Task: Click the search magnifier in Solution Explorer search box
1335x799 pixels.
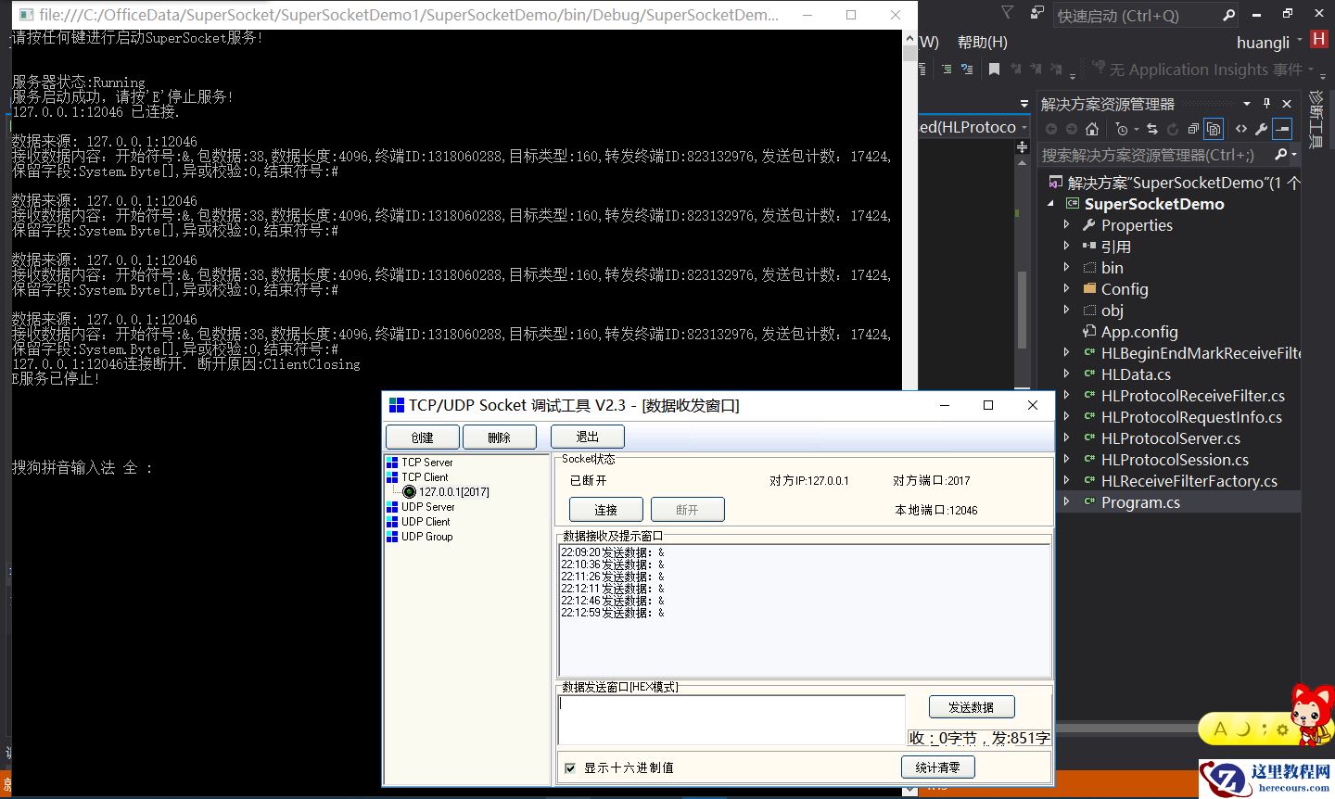Action: click(1280, 155)
